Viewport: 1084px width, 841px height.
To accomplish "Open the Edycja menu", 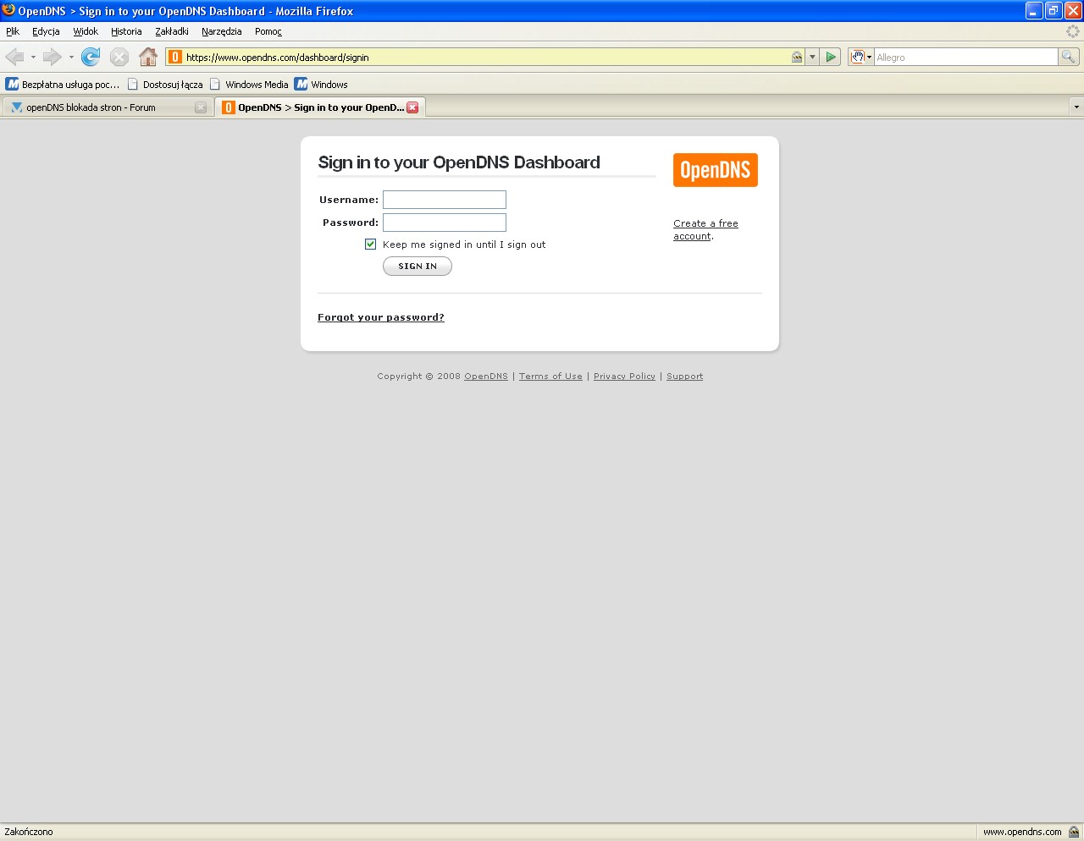I will point(46,31).
